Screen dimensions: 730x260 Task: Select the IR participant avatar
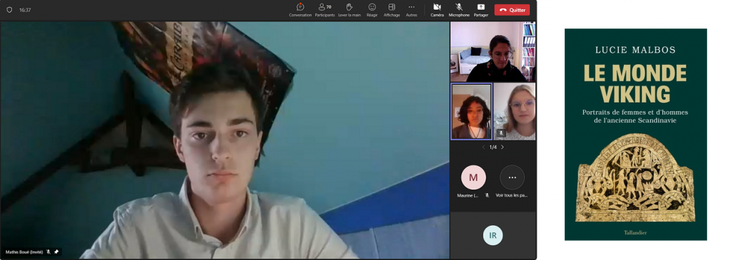coord(493,235)
